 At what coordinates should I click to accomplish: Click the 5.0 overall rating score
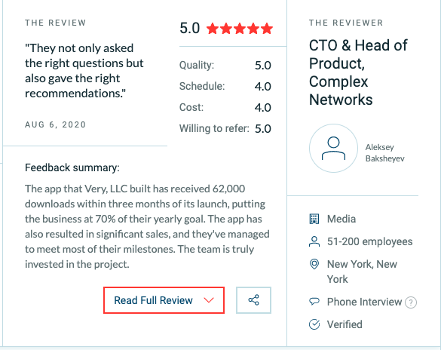coord(190,28)
